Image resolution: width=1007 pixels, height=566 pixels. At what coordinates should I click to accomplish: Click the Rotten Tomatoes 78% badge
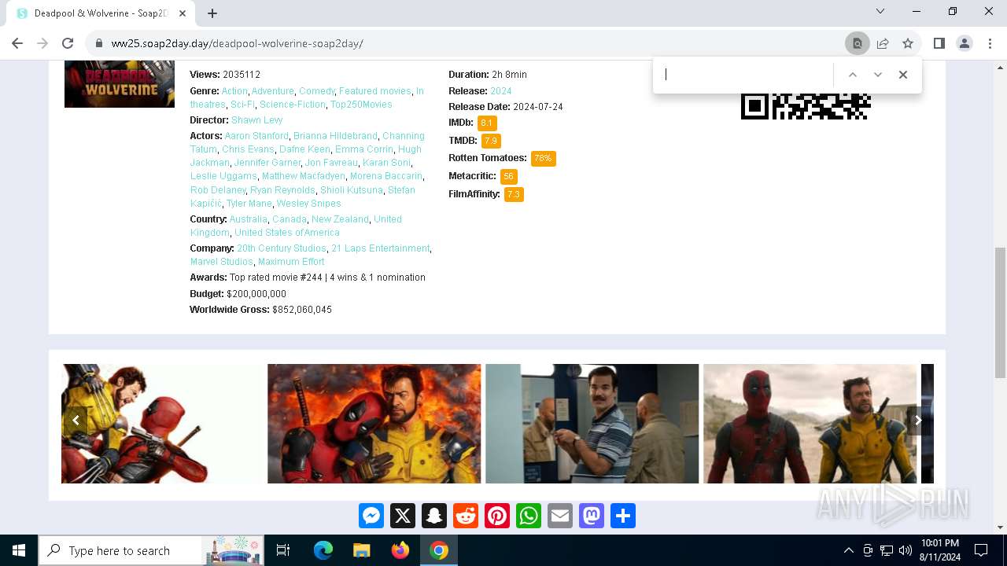click(544, 159)
